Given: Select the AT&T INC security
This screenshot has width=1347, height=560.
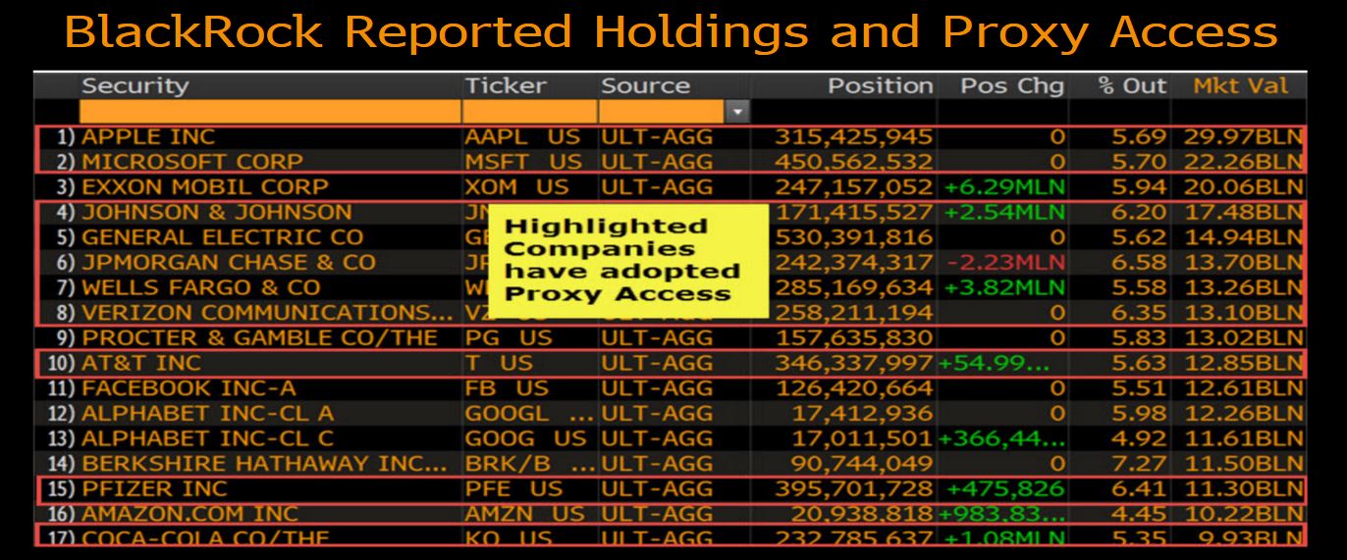Looking at the screenshot, I should point(140,364).
